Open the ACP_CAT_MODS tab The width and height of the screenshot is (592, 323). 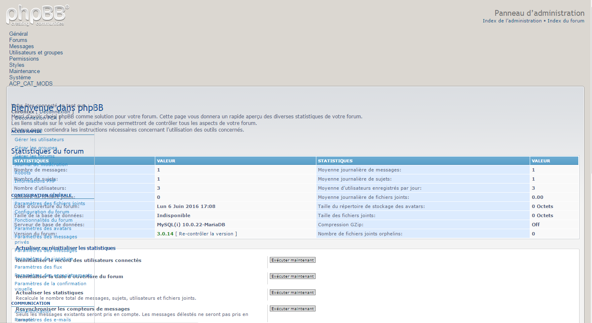click(x=31, y=83)
